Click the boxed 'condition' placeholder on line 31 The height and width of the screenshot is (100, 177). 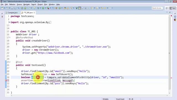[54, 80]
